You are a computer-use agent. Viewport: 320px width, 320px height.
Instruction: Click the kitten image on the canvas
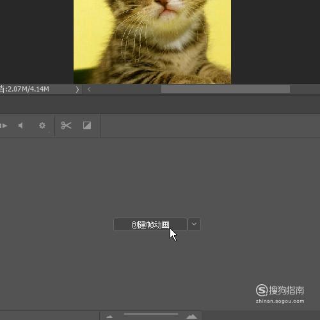[x=152, y=42]
